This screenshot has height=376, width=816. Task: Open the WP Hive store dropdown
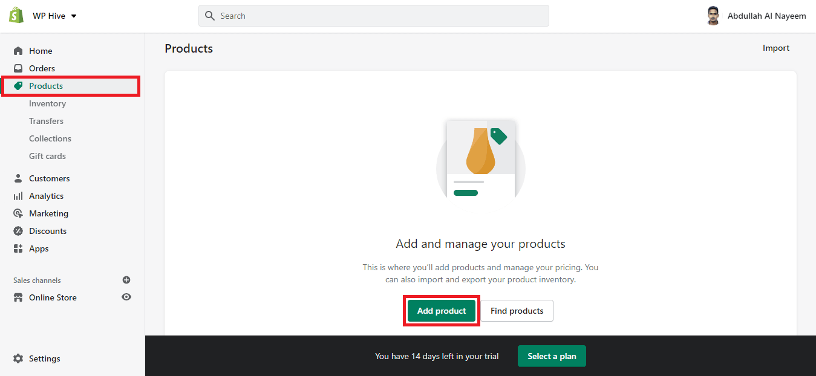click(55, 16)
